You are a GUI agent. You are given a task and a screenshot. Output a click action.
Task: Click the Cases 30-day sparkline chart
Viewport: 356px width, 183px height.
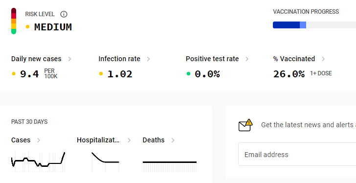tap(38, 161)
